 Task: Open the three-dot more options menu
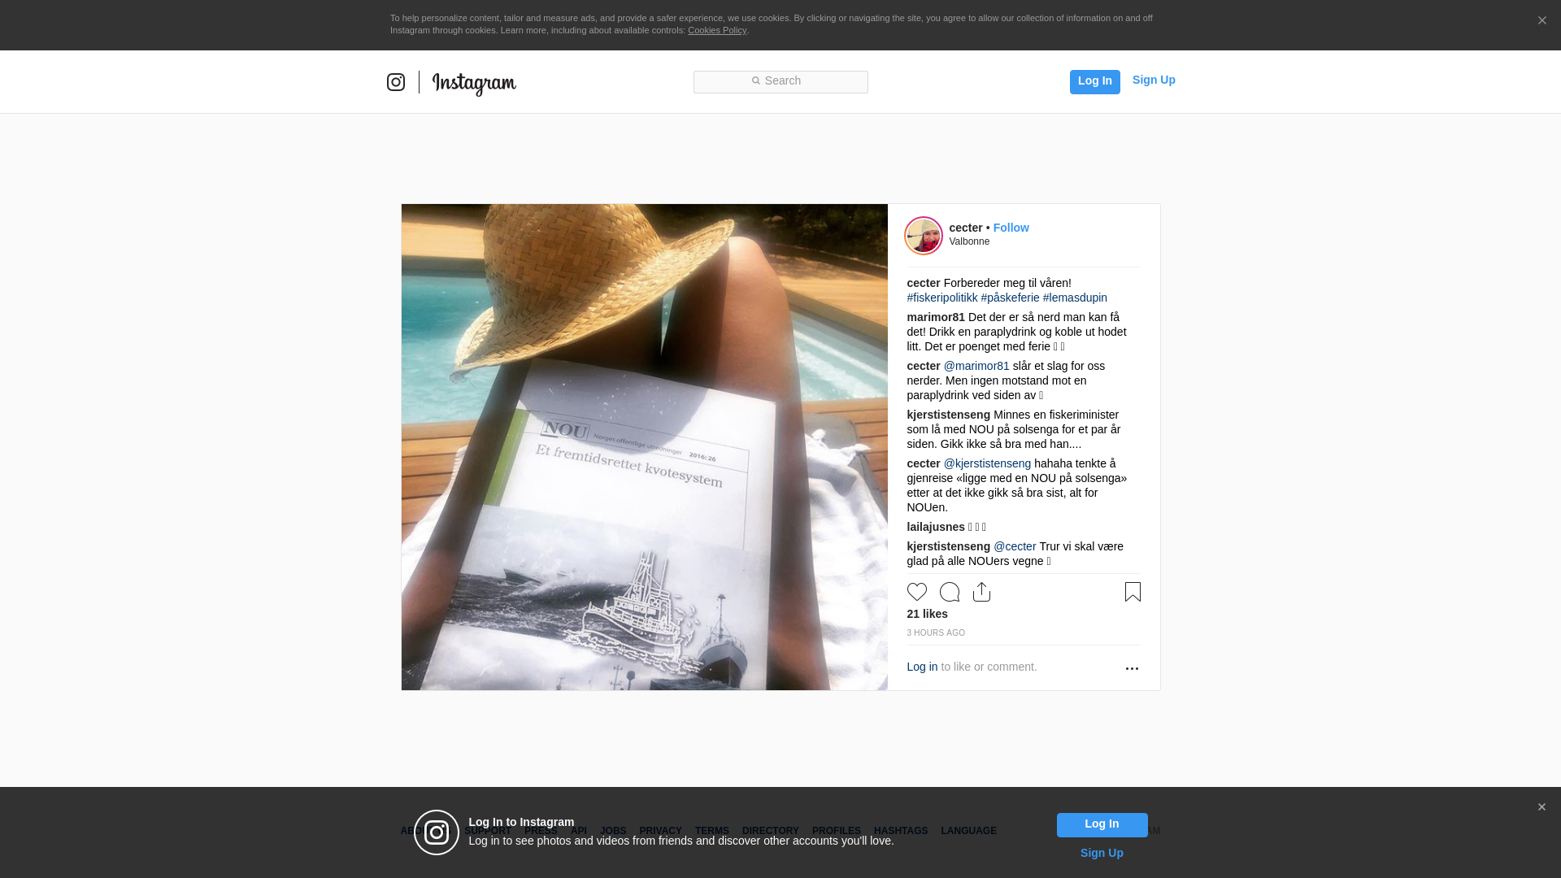point(1132,668)
